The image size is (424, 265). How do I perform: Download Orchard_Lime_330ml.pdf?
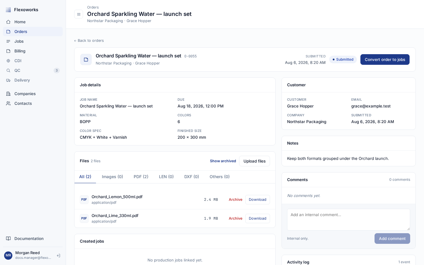258,218
